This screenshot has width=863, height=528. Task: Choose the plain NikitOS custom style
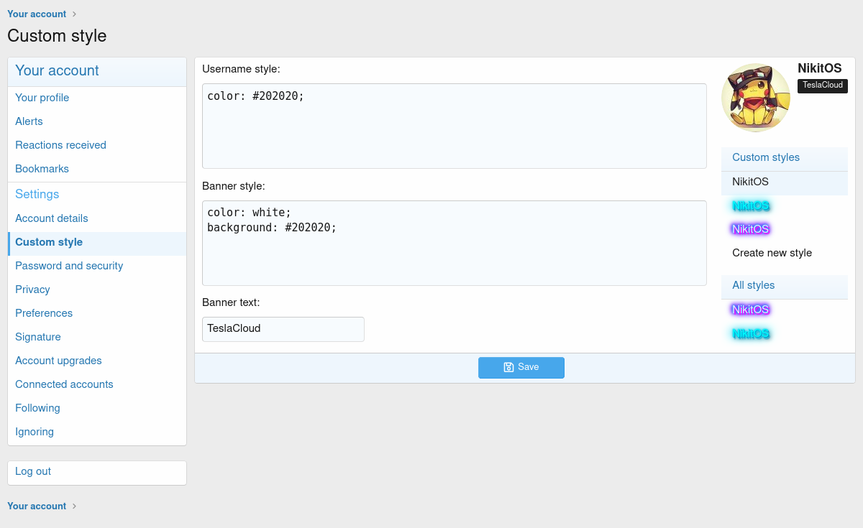pos(750,182)
